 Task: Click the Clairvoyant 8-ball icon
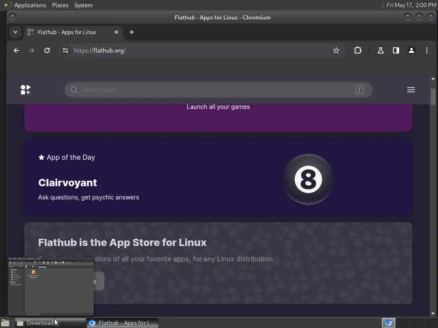pyautogui.click(x=308, y=179)
